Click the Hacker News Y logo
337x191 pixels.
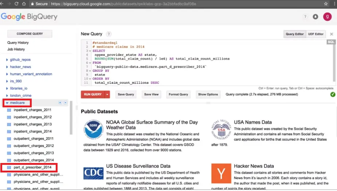tap(221, 174)
